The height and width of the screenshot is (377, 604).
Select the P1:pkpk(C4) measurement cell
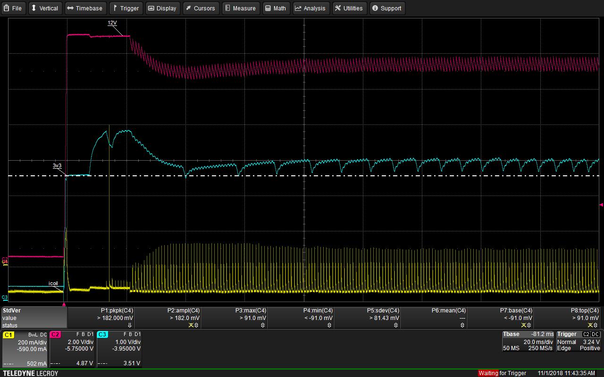[x=101, y=318]
